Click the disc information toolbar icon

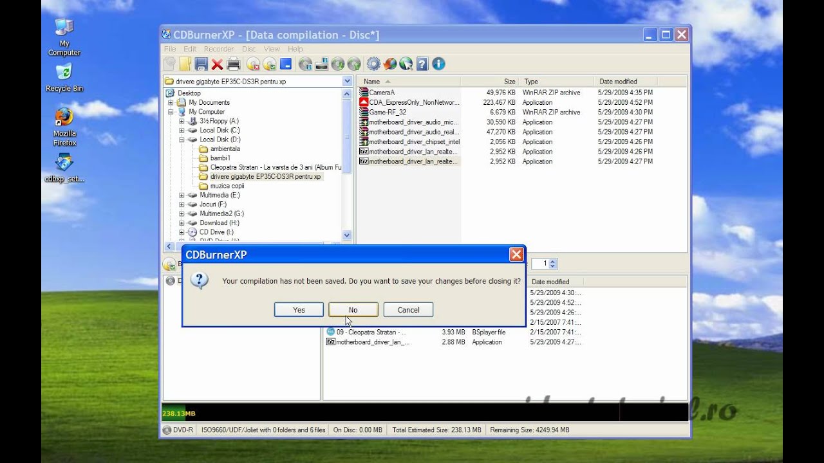[305, 64]
